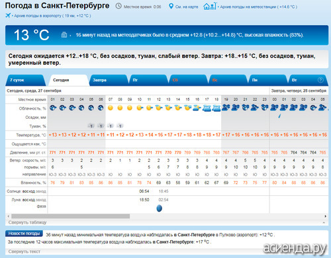Click the question mark help icon
The image size is (331, 258).
(x=320, y=80)
